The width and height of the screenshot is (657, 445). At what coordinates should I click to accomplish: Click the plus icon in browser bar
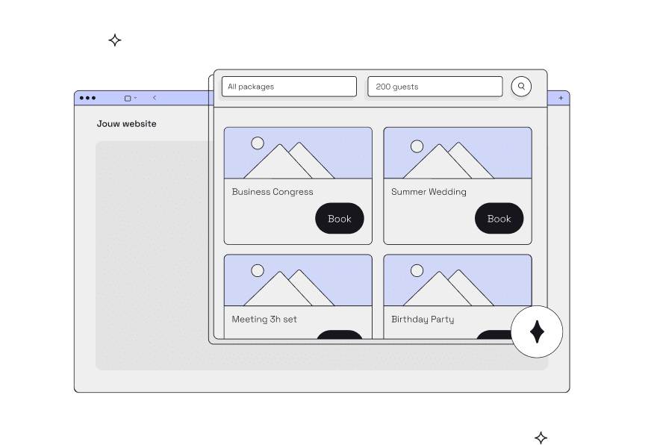tap(561, 98)
